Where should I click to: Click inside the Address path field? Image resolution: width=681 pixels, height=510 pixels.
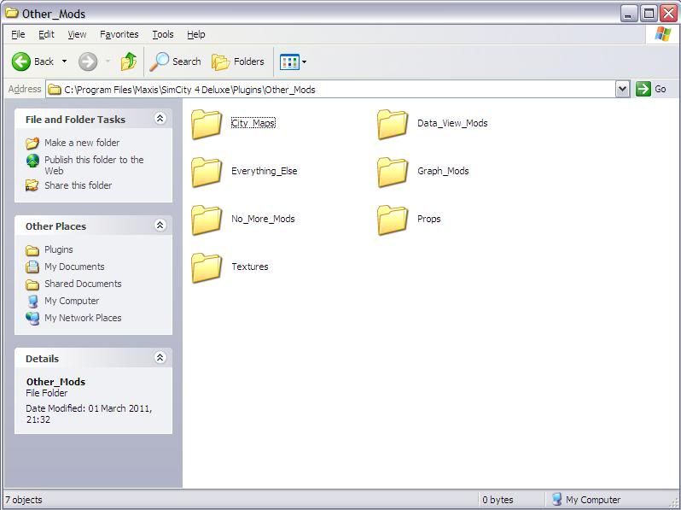pos(330,89)
